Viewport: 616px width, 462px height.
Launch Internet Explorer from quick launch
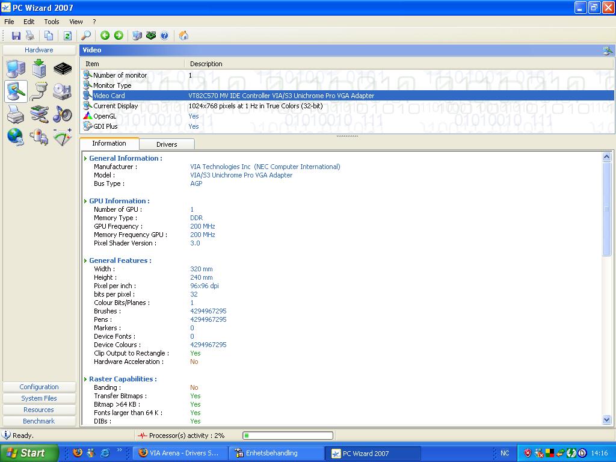(105, 453)
